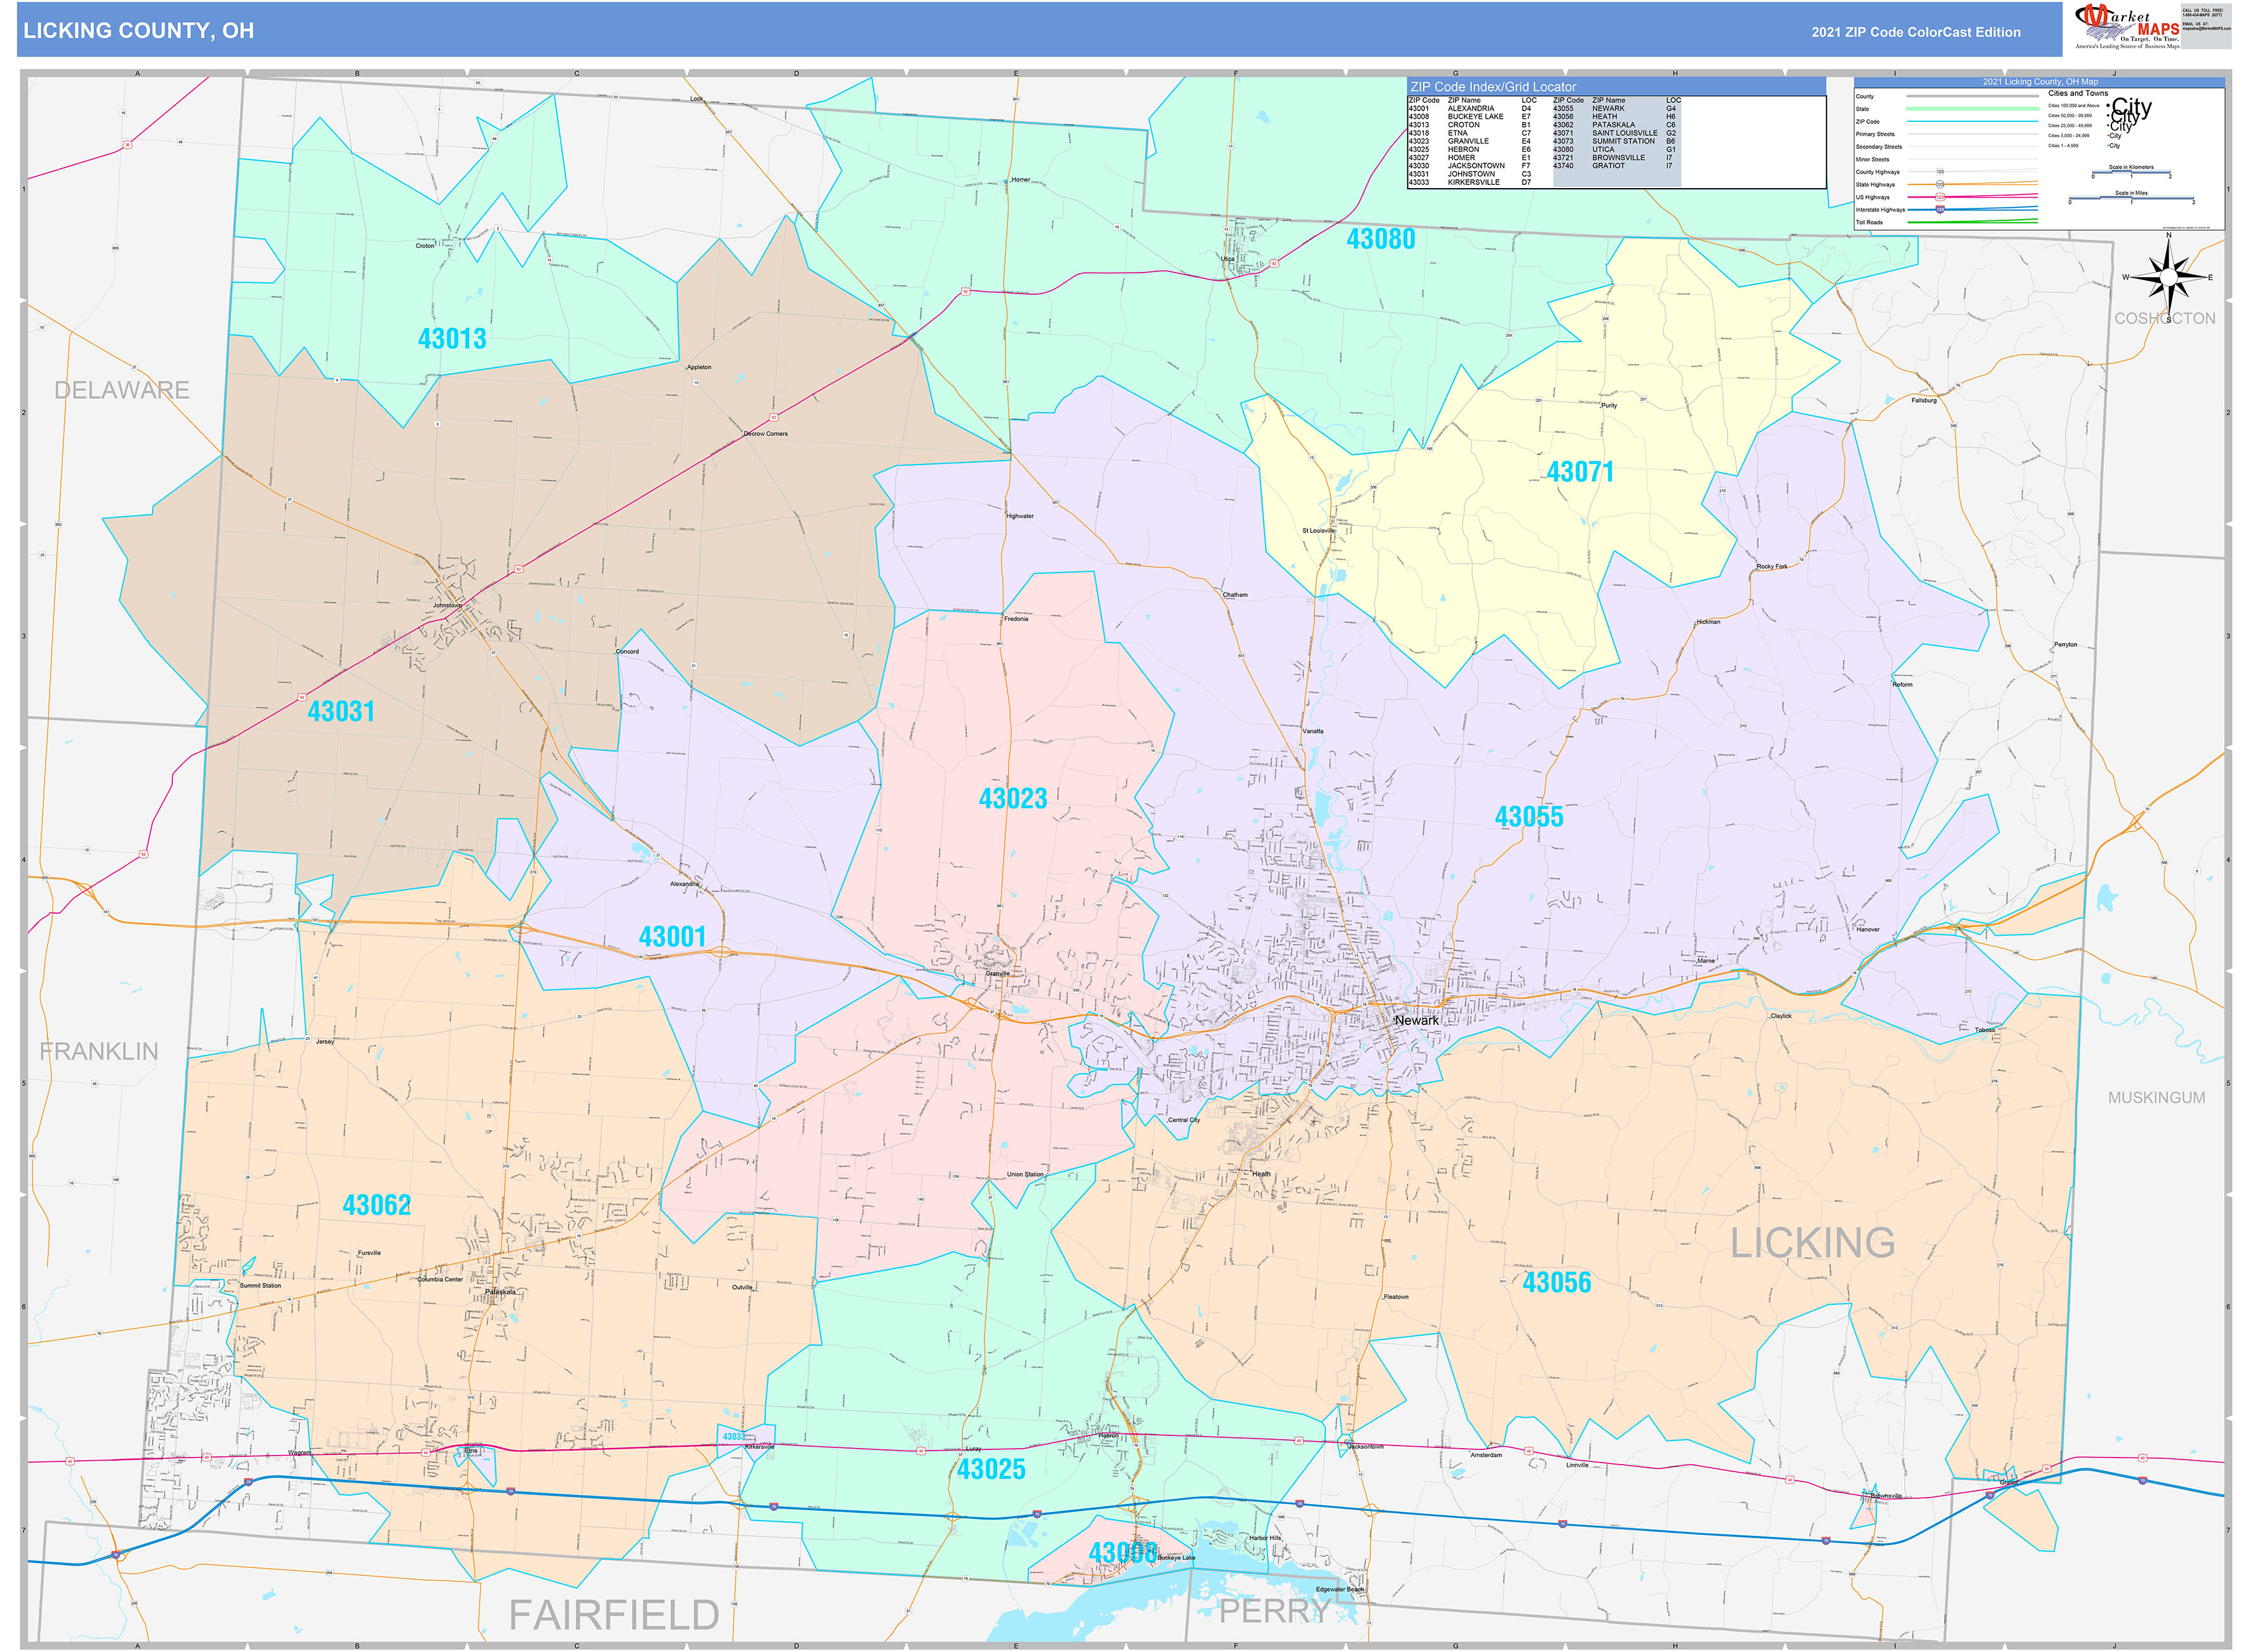Click the Rocky Fork label on the map
The width and height of the screenshot is (2243, 1652).
pos(1772,567)
